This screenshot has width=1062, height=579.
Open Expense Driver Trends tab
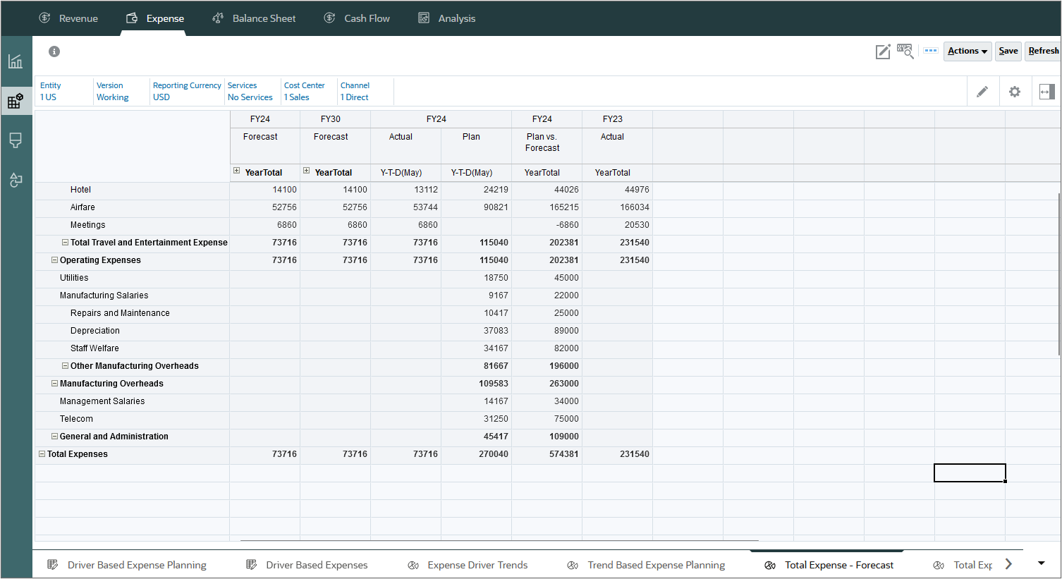468,565
